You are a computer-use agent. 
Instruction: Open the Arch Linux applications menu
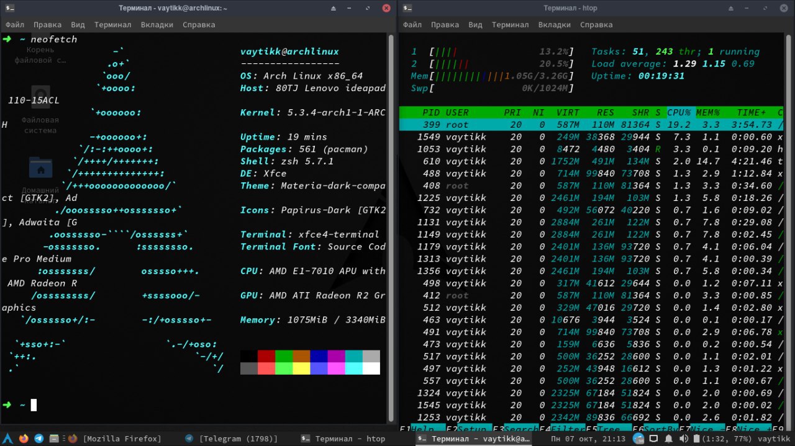pos(8,439)
